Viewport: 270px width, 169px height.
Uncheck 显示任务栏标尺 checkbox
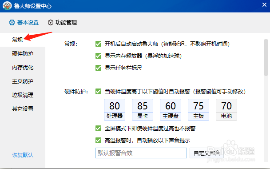tap(98, 68)
